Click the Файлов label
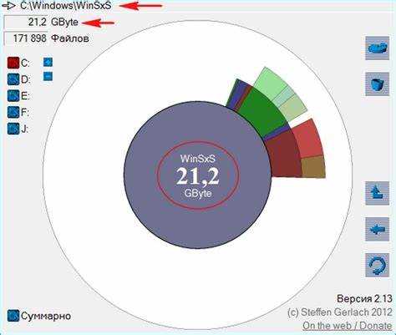396x335 pixels. click(x=70, y=38)
